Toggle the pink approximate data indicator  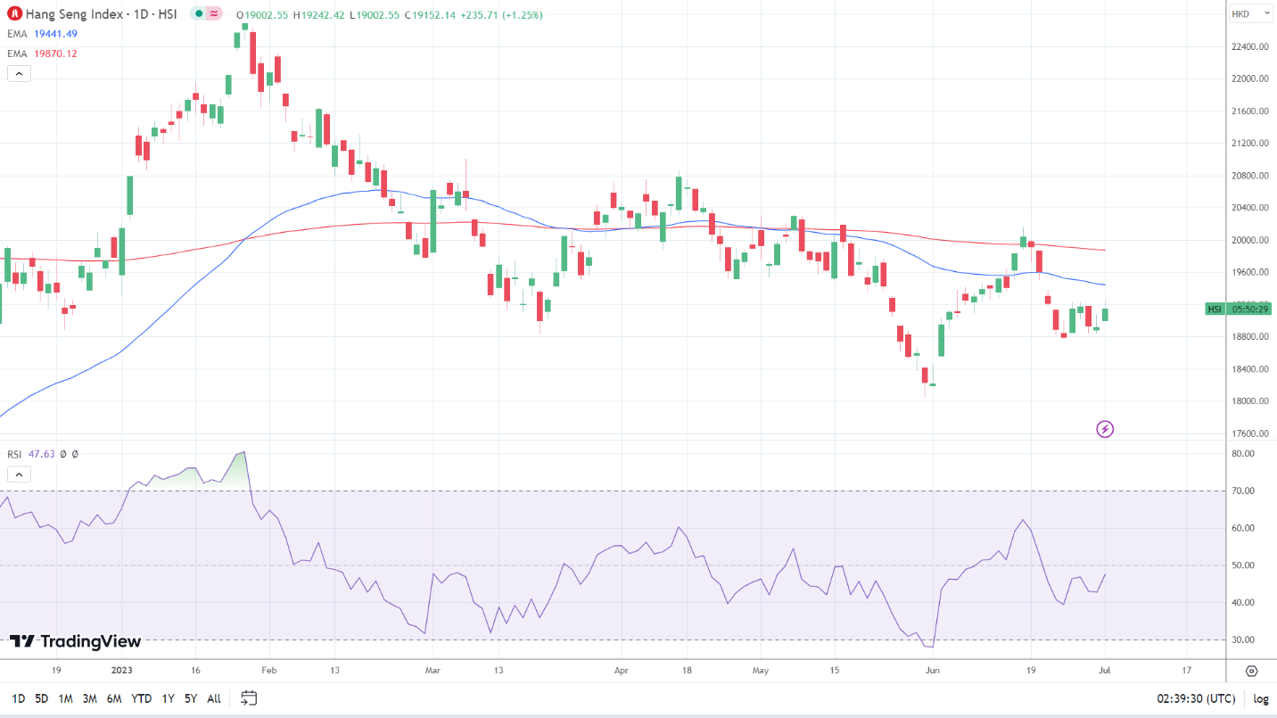click(214, 14)
